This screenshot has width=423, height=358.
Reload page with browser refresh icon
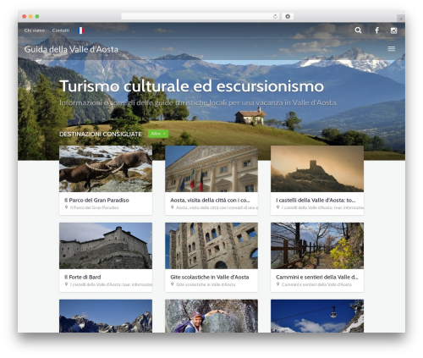pyautogui.click(x=275, y=16)
